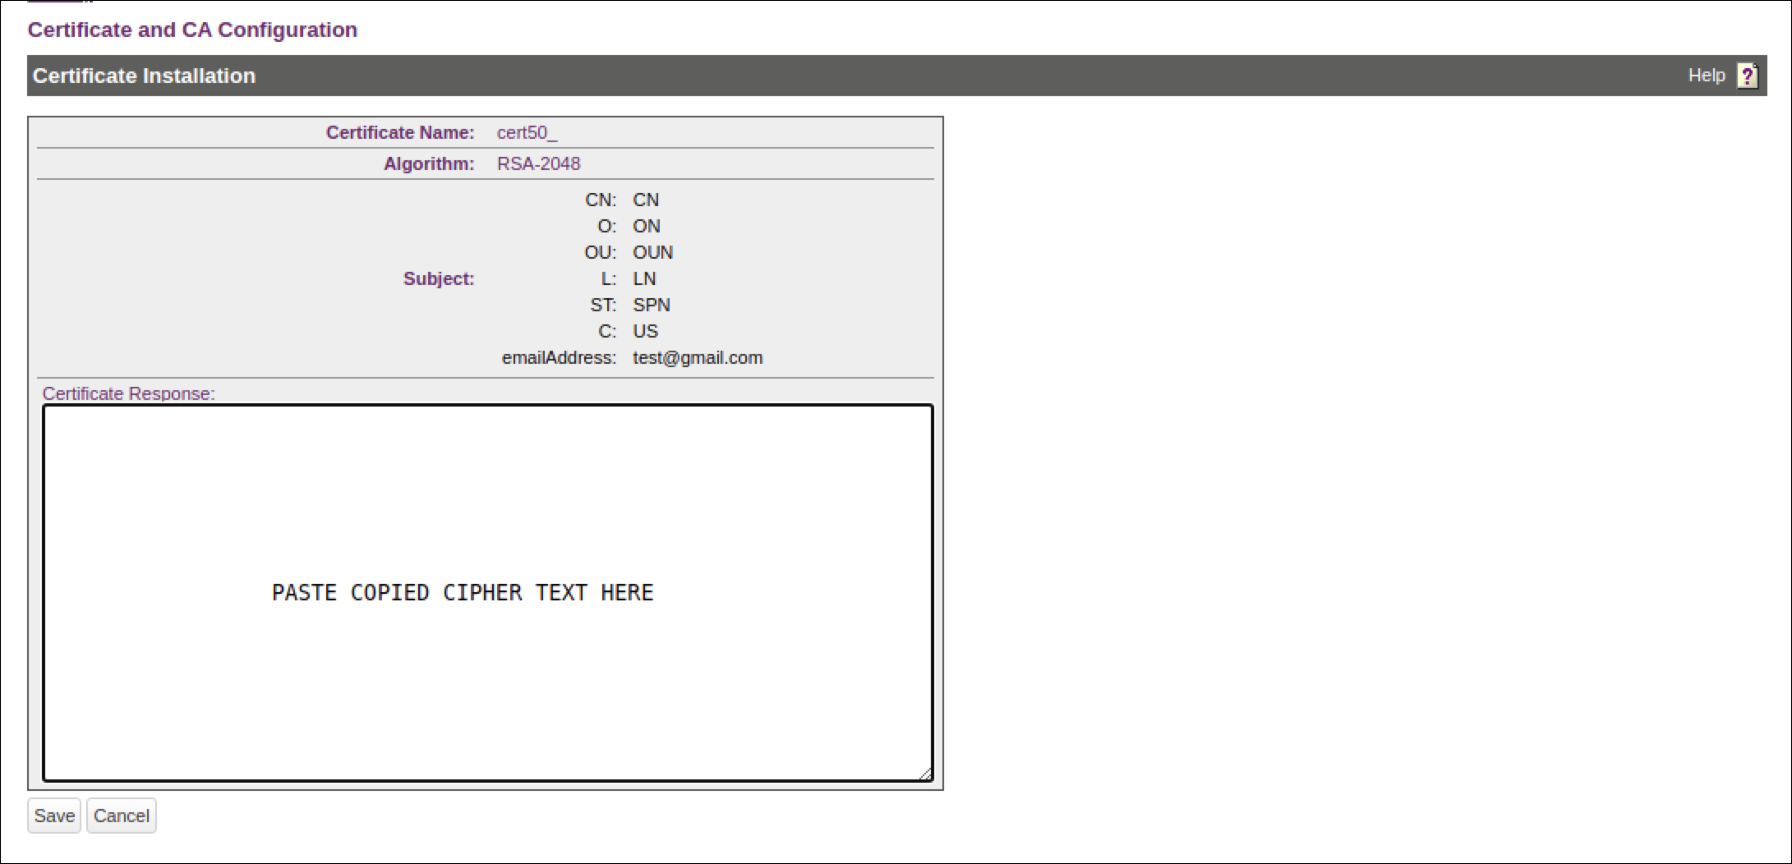Image resolution: width=1792 pixels, height=864 pixels.
Task: Click the Certificate Name label
Action: (x=399, y=132)
